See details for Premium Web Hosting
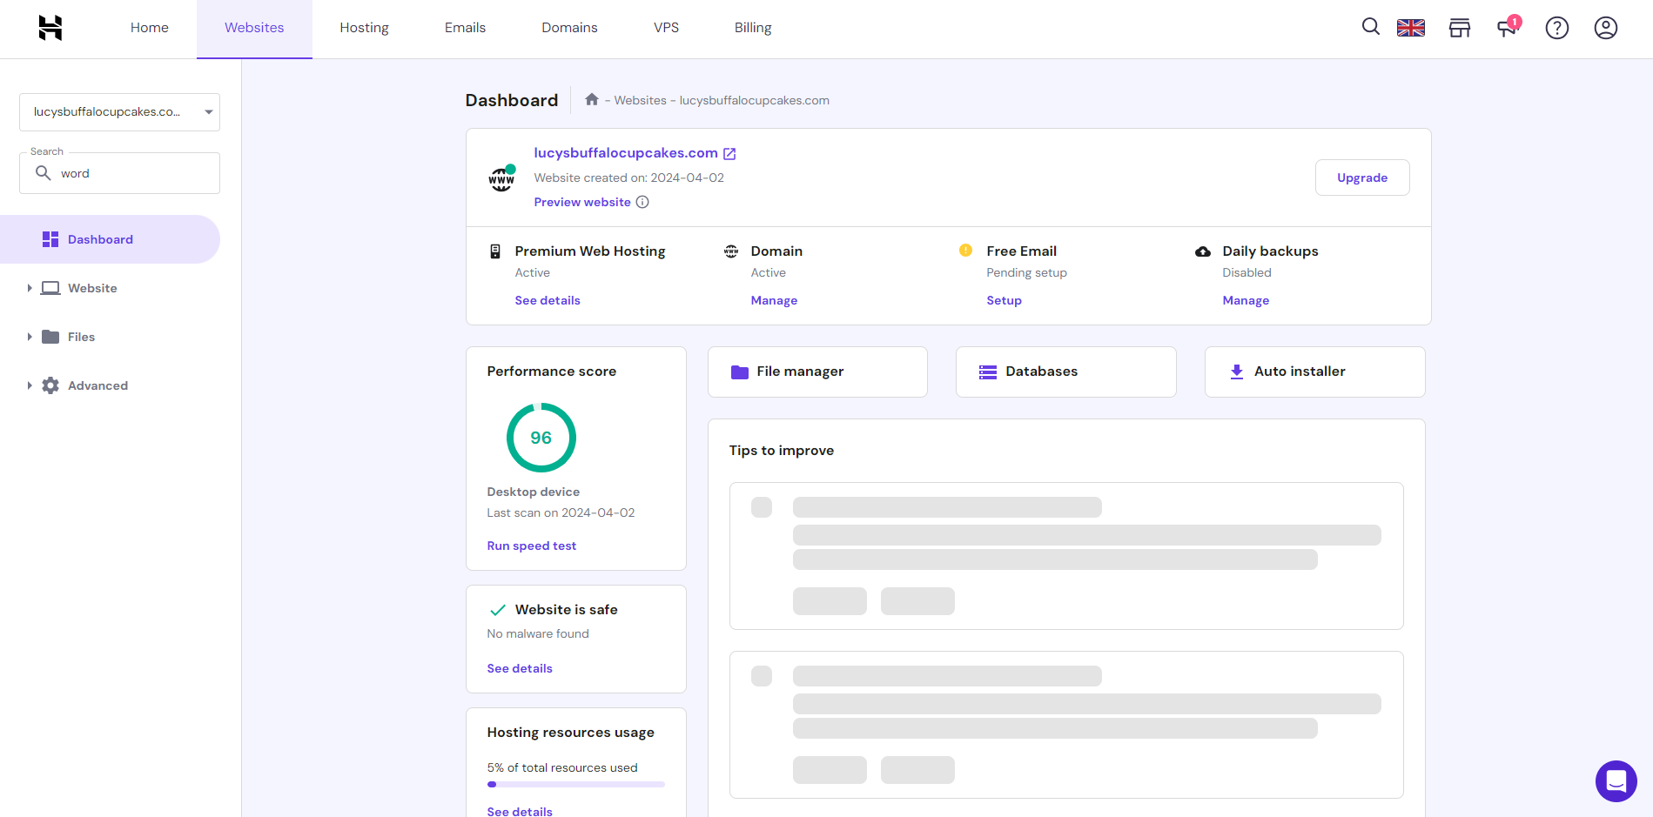The height and width of the screenshot is (817, 1653). tap(548, 300)
